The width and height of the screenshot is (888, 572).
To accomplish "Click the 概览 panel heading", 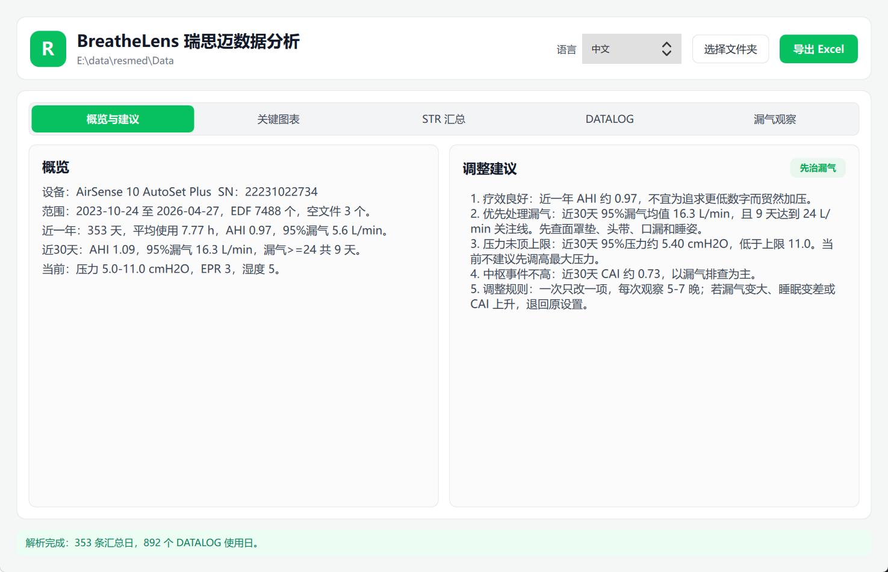I will coord(55,167).
